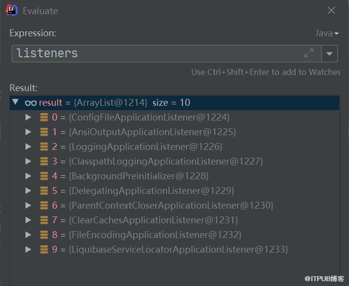The height and width of the screenshot is (286, 349).
Task: Click the Result: label
Action: (x=24, y=88)
